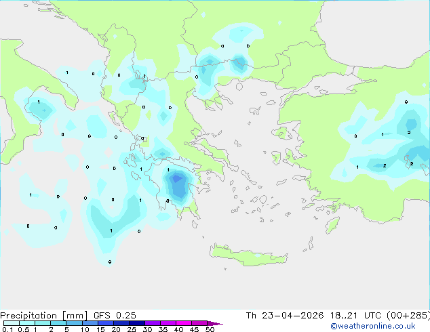Click the '(00+285)' forecast offset text
This screenshot has width=430, height=332.
(x=408, y=316)
